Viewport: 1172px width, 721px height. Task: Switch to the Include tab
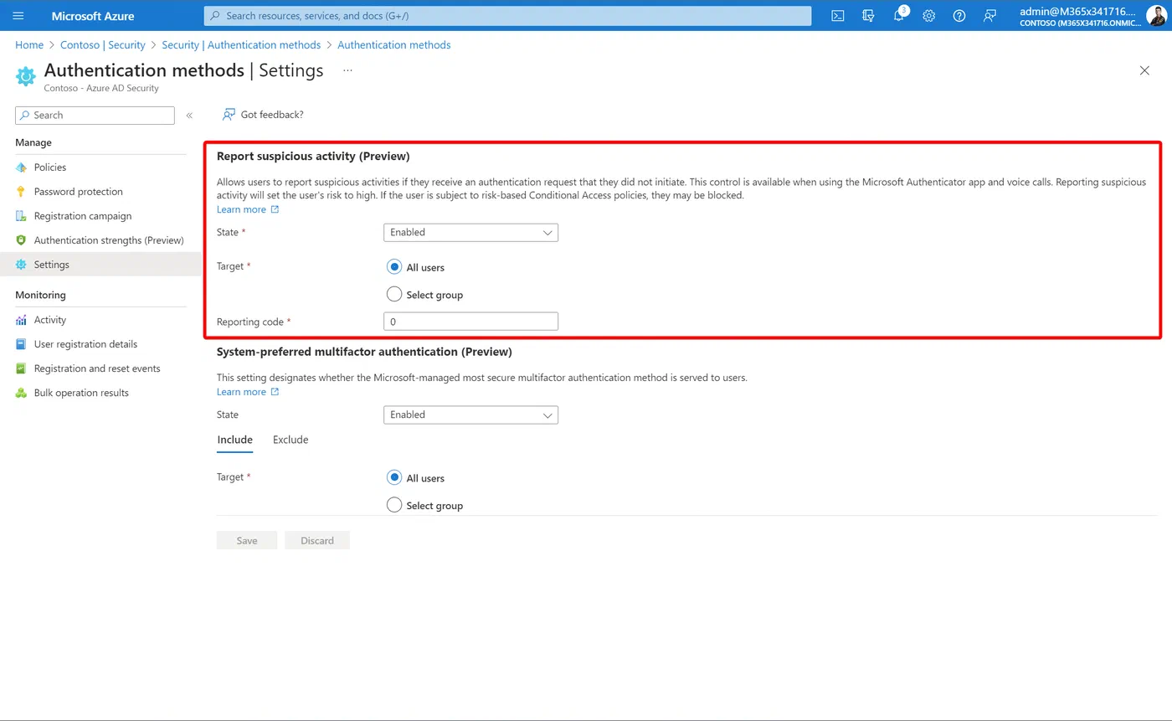coord(234,440)
